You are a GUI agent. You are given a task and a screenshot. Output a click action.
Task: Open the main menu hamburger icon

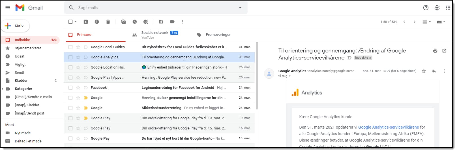point(8,8)
